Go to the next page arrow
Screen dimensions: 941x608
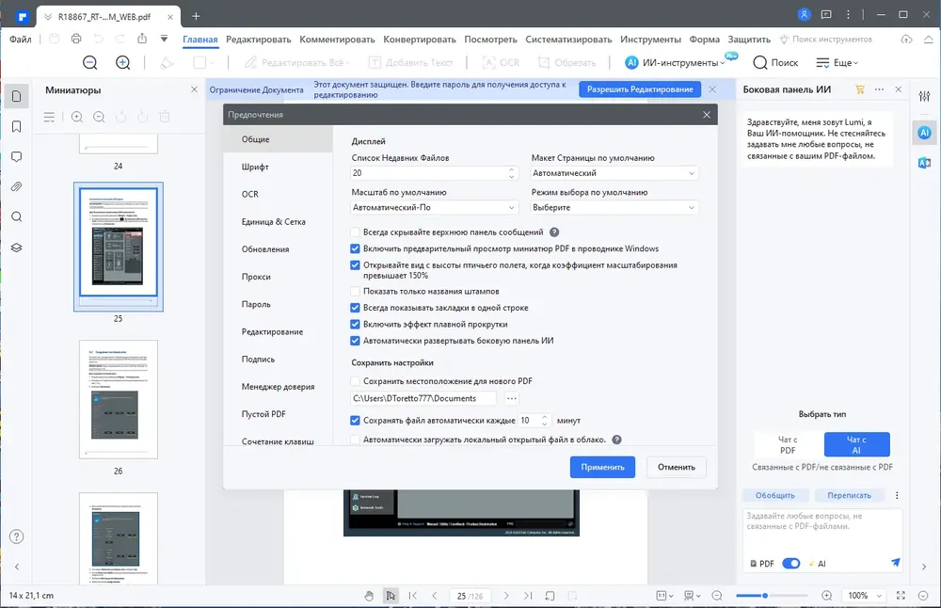(506, 596)
